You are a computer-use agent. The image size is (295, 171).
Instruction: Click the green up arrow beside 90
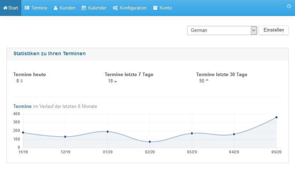click(x=207, y=80)
